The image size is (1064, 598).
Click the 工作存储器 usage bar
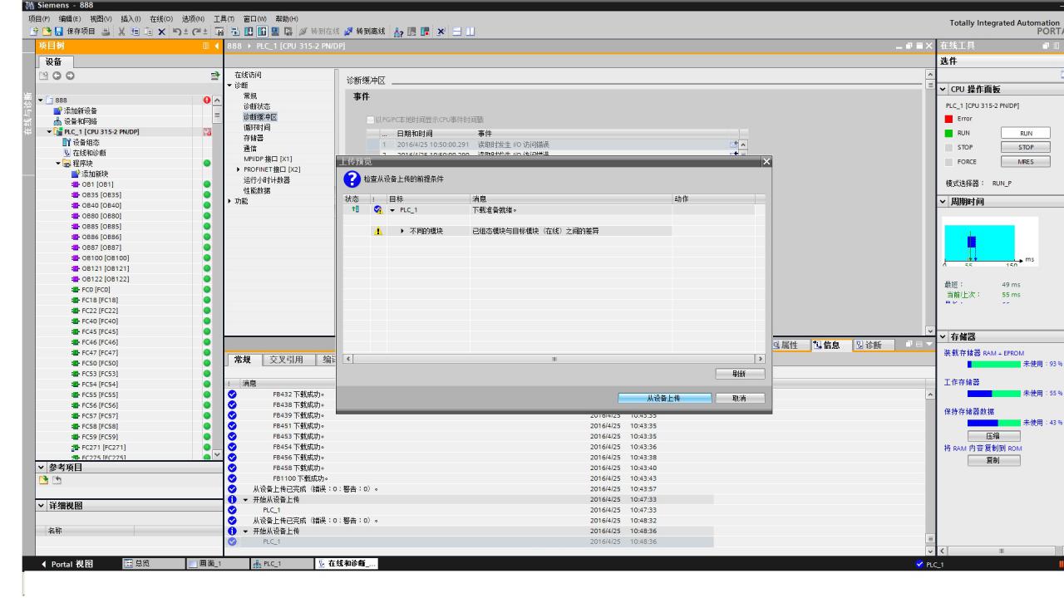pyautogui.click(x=993, y=393)
